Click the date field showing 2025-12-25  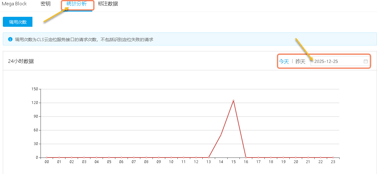pyautogui.click(x=340, y=61)
